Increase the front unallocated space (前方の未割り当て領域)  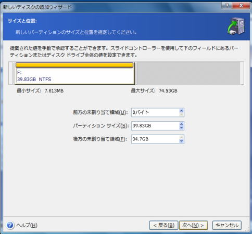point(182,110)
